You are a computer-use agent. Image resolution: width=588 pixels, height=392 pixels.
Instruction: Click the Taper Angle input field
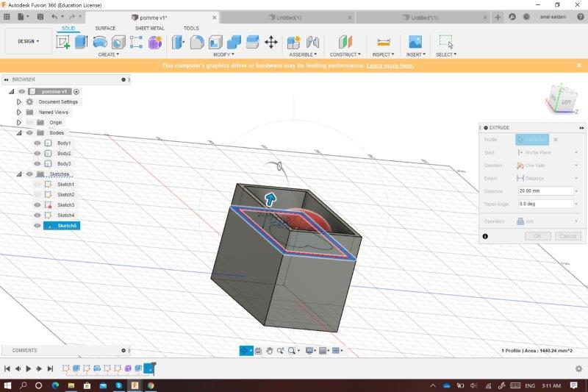545,204
